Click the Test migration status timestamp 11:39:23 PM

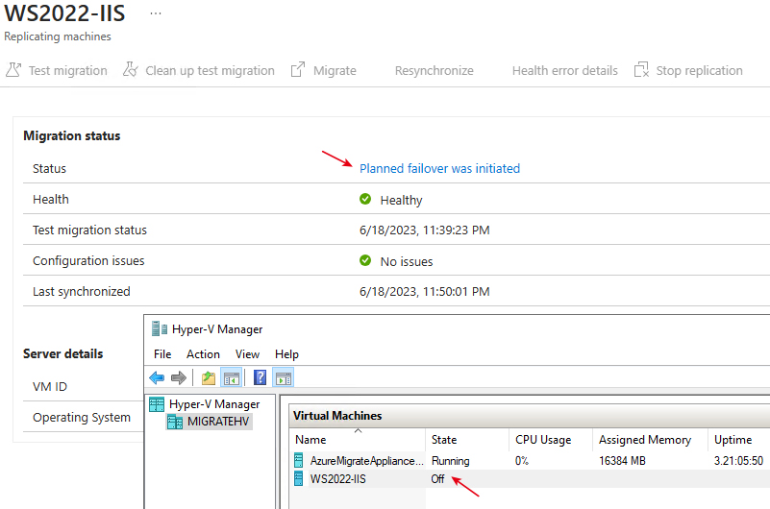424,230
